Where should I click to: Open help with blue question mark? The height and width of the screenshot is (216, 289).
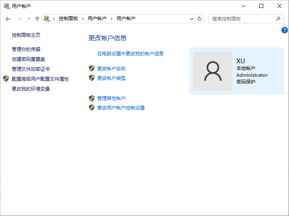click(x=284, y=30)
